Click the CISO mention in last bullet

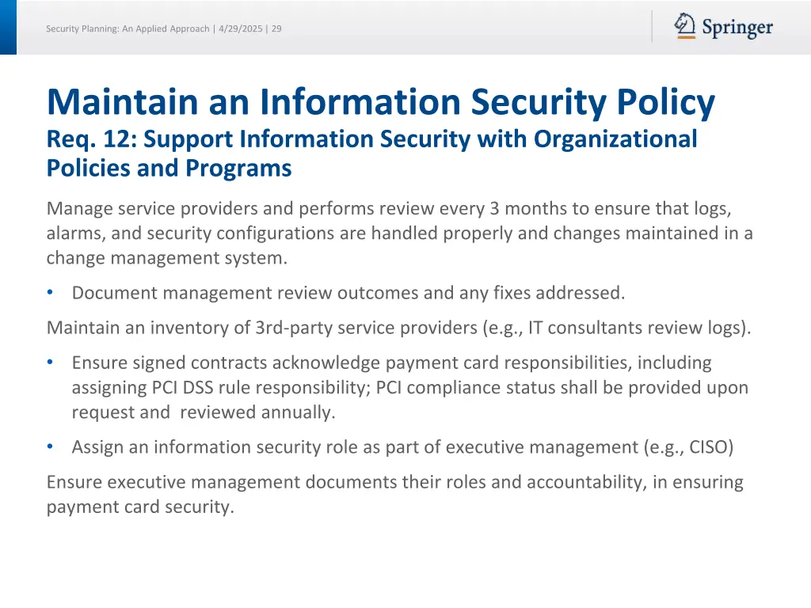pos(710,446)
